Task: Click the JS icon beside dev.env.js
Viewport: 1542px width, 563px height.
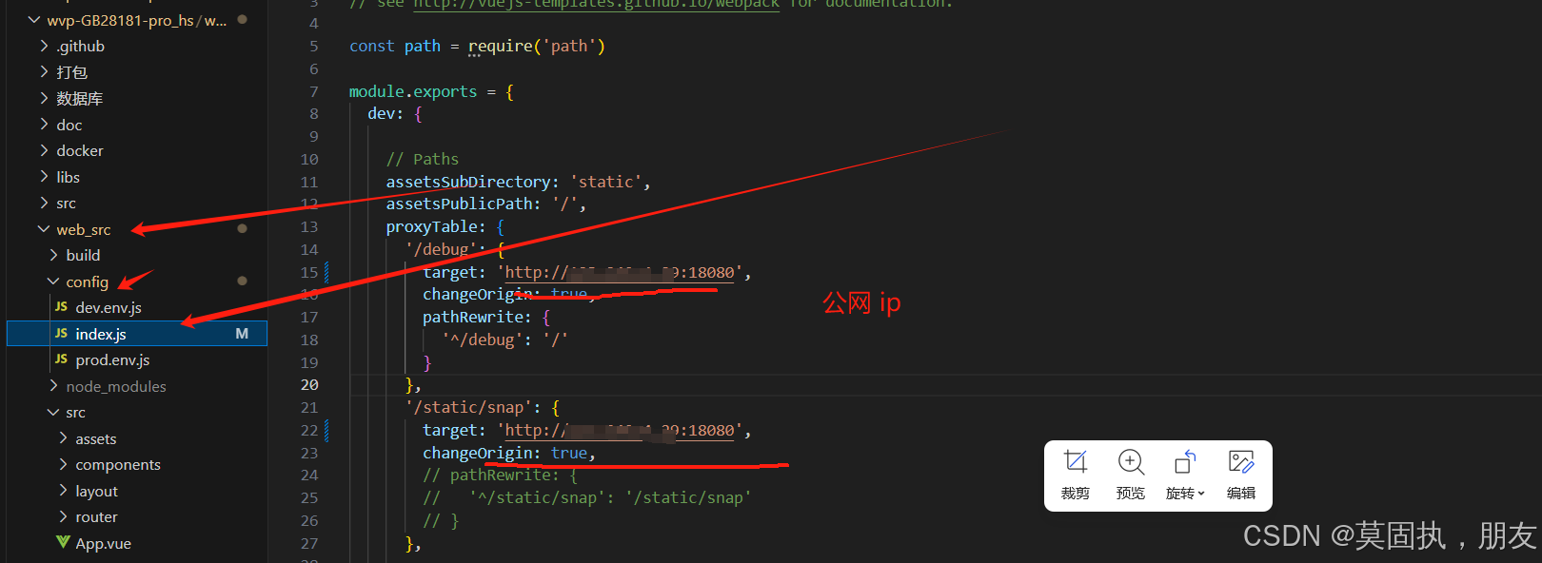Action: [61, 307]
